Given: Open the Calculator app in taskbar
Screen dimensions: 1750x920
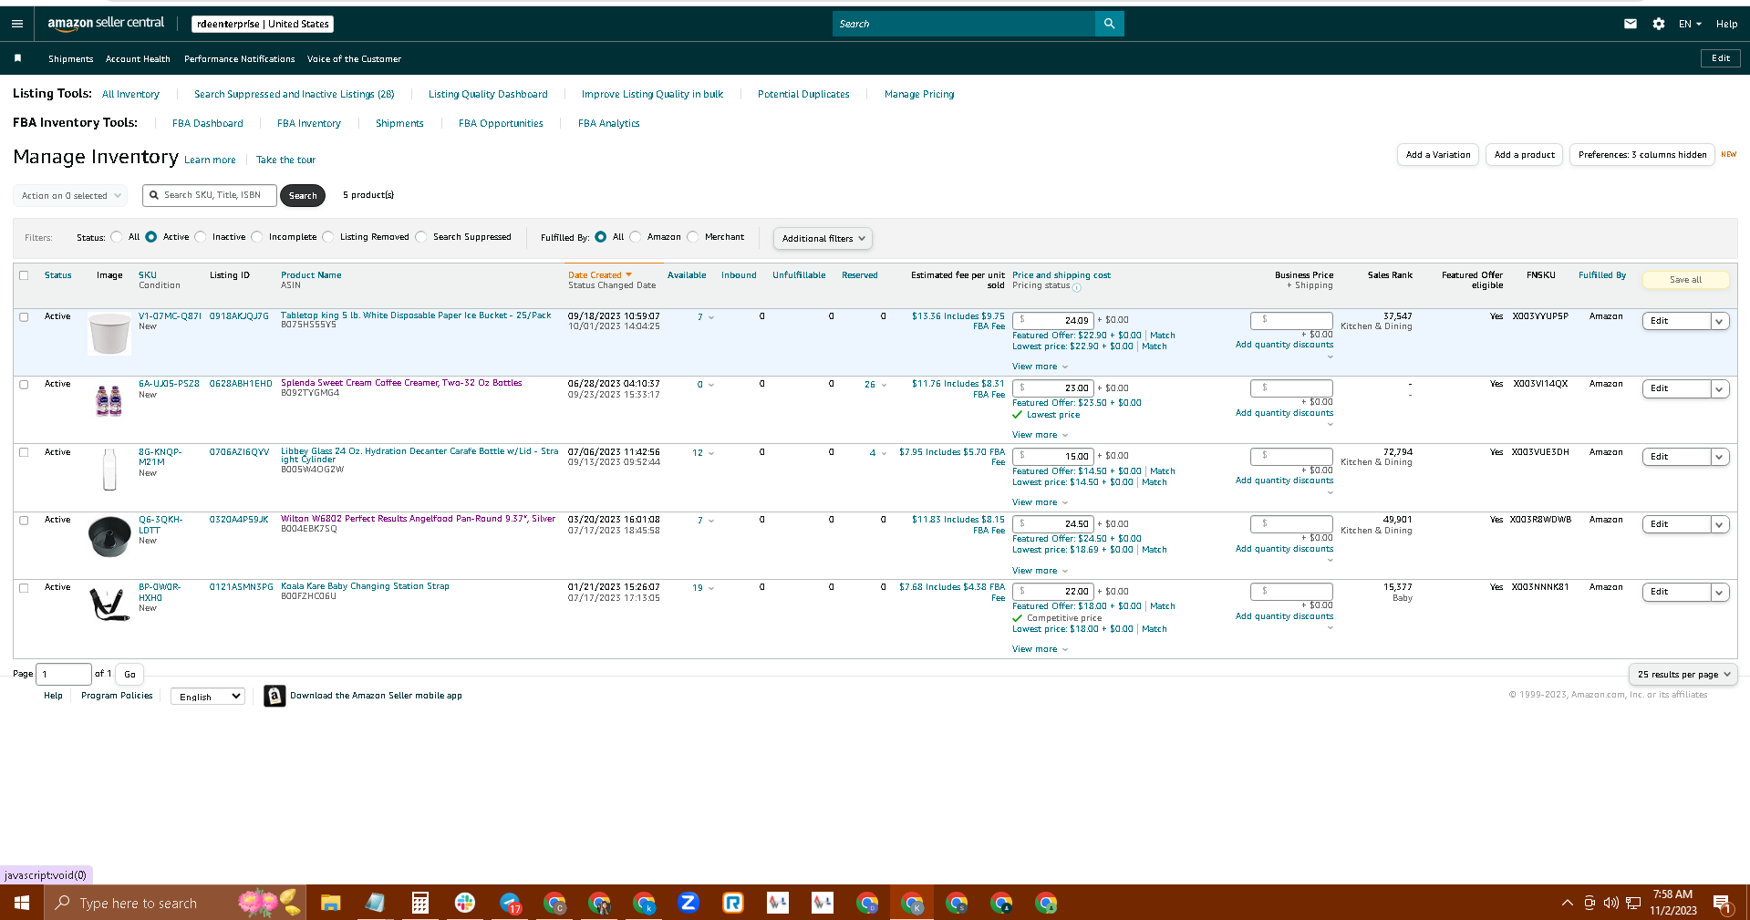Looking at the screenshot, I should (x=420, y=903).
